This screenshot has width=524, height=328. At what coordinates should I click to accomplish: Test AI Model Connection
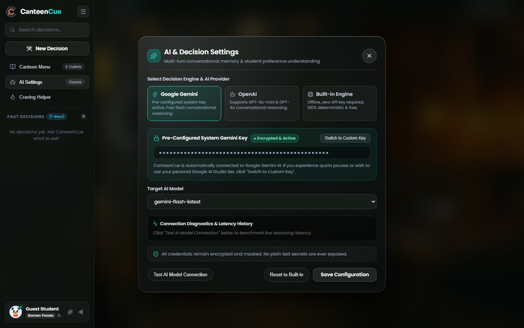coord(180,275)
